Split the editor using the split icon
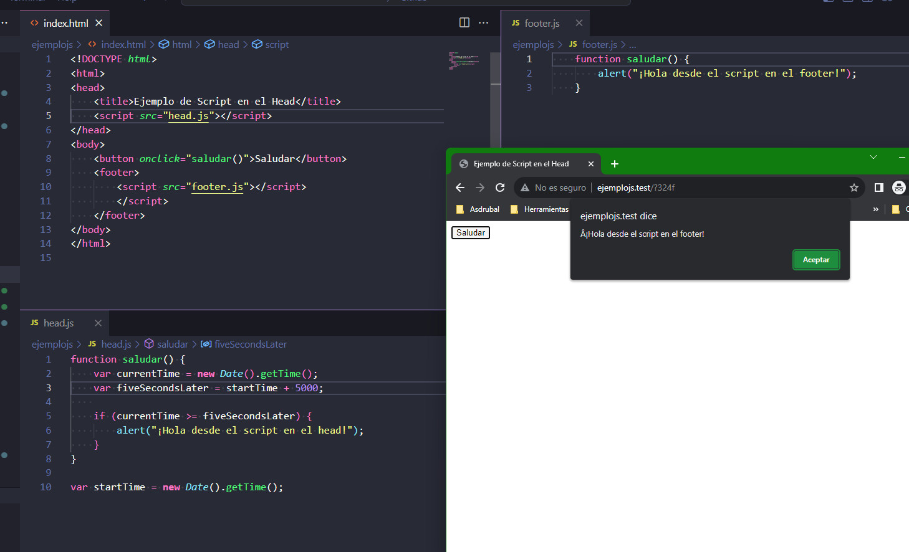Screen dimensions: 909x552 464,22
